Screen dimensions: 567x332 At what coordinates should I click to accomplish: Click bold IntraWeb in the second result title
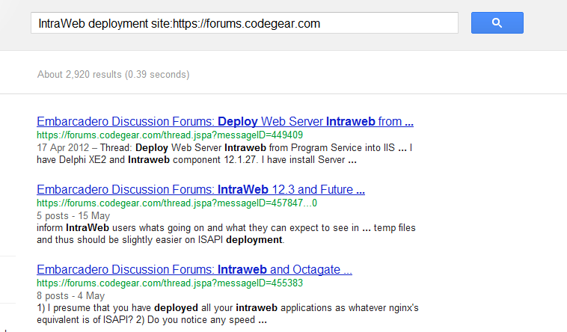point(242,189)
